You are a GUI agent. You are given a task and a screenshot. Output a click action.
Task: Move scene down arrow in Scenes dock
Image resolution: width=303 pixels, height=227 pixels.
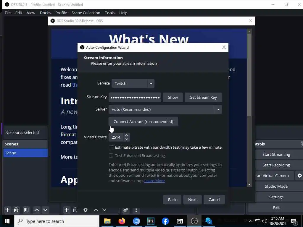45,210
